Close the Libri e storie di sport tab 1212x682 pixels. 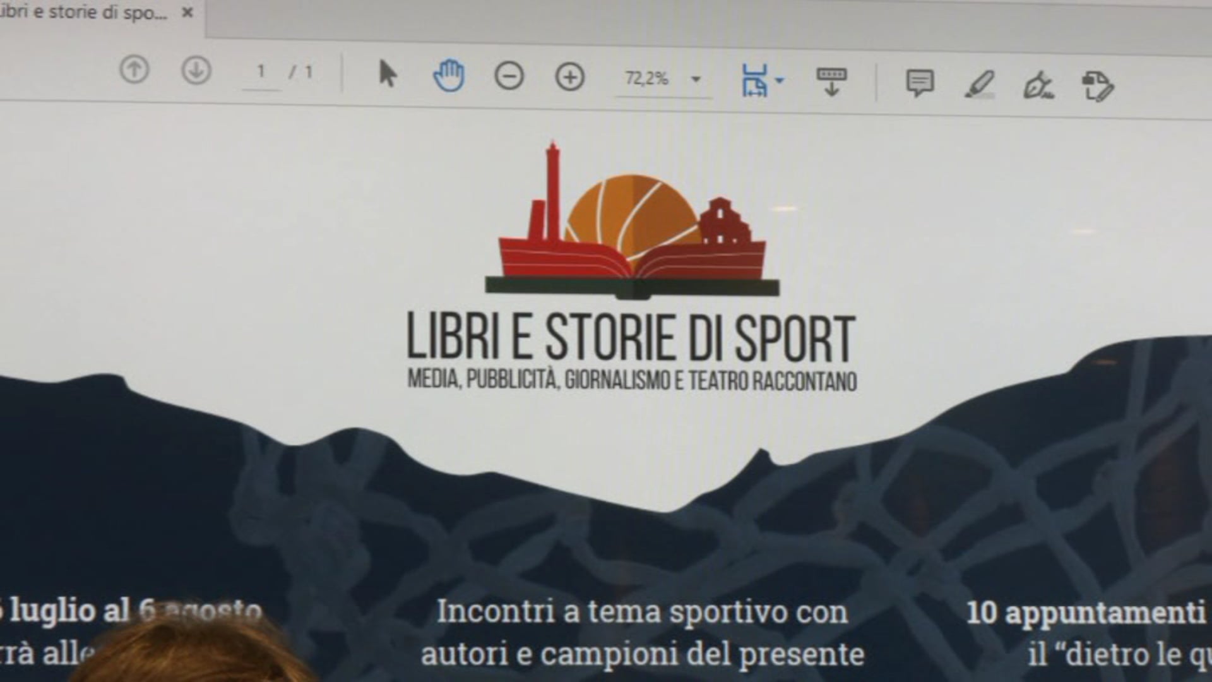[187, 13]
